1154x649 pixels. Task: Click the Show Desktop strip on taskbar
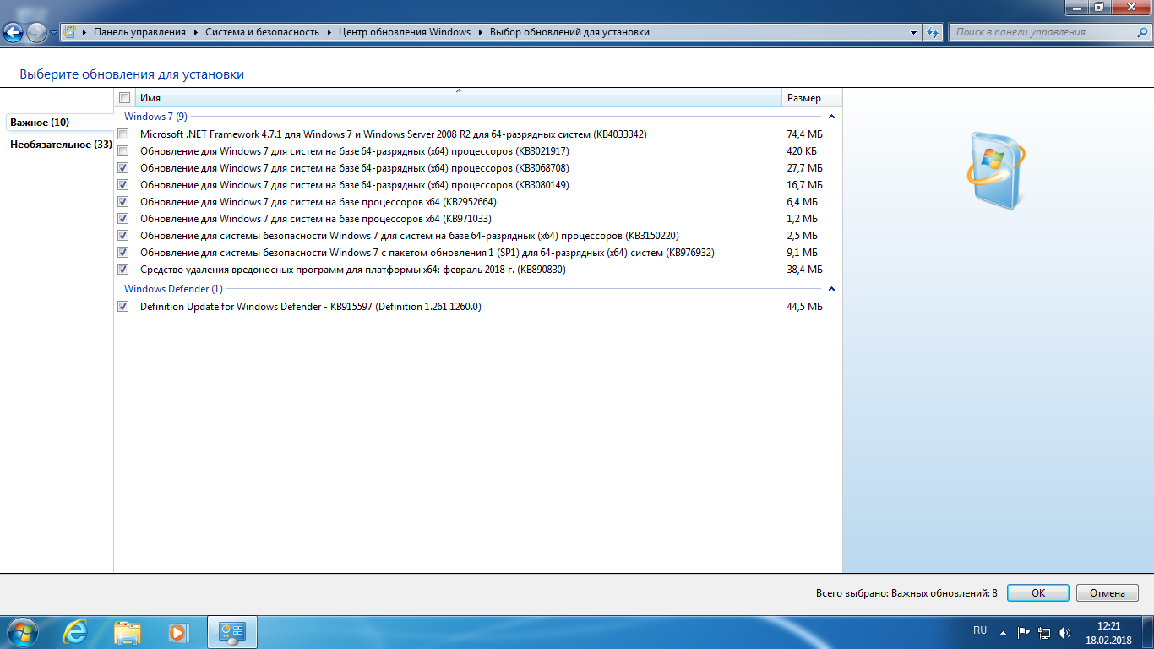coord(1148,632)
